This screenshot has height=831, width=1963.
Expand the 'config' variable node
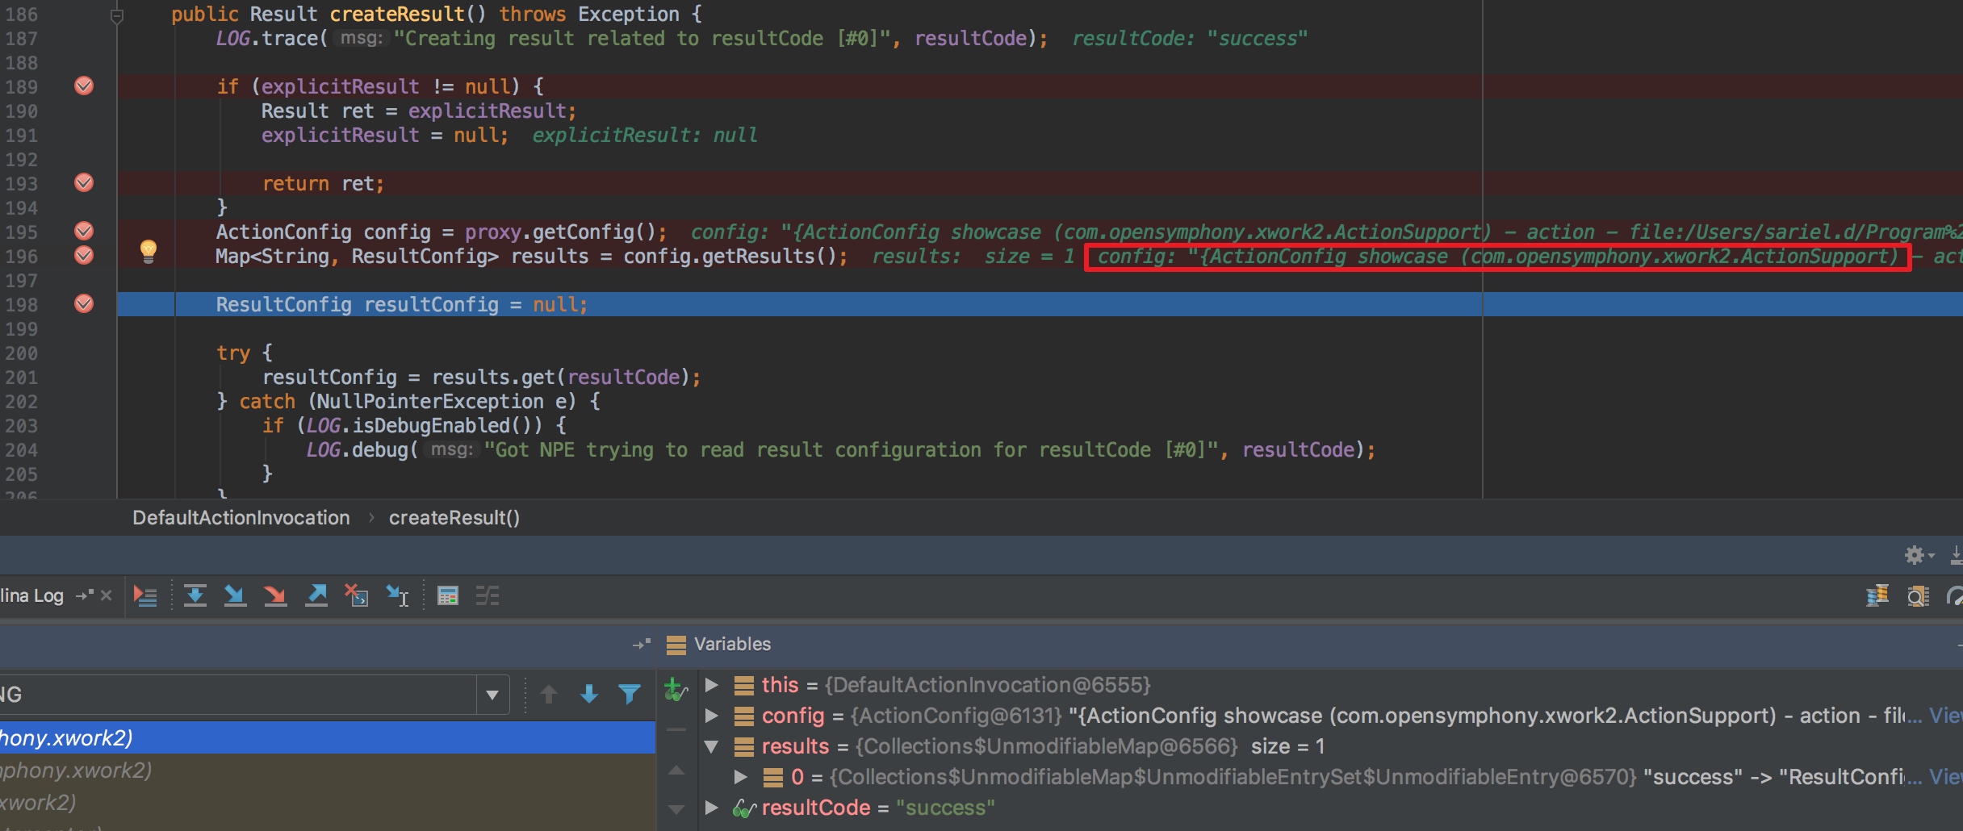click(711, 716)
